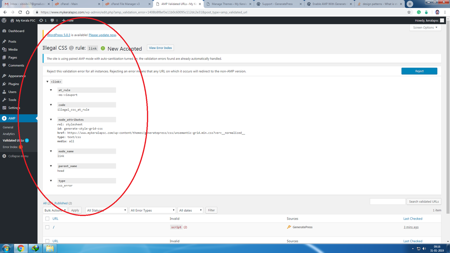Check the row for URL /

(47, 227)
